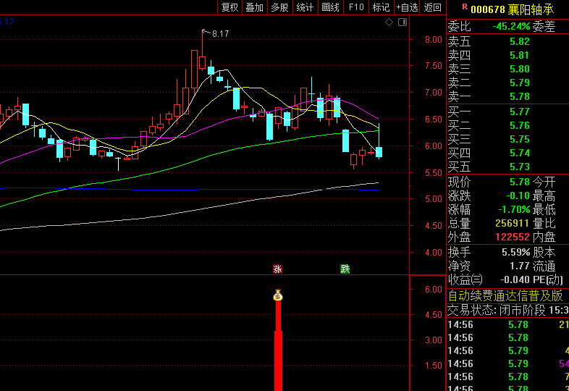569x391 pixels.
Task: Click the 收益(三) value -0.040
Action: (515, 280)
